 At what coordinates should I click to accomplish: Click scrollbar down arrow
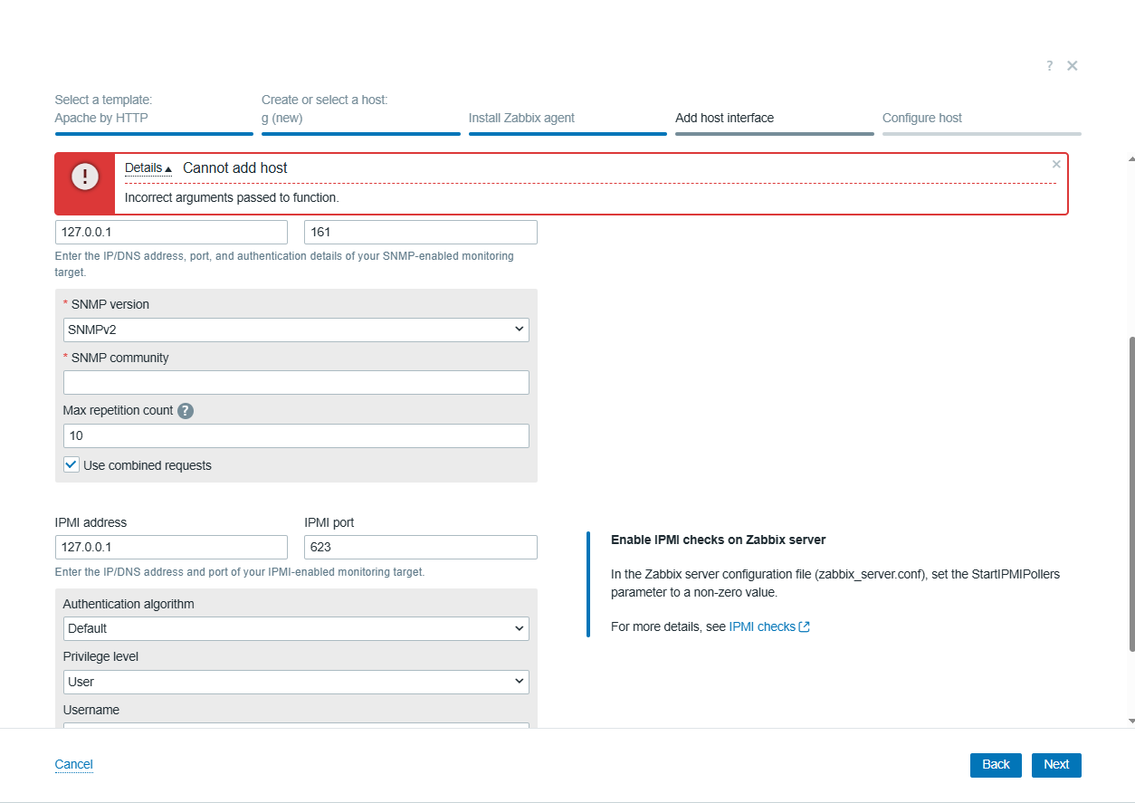tap(1131, 722)
